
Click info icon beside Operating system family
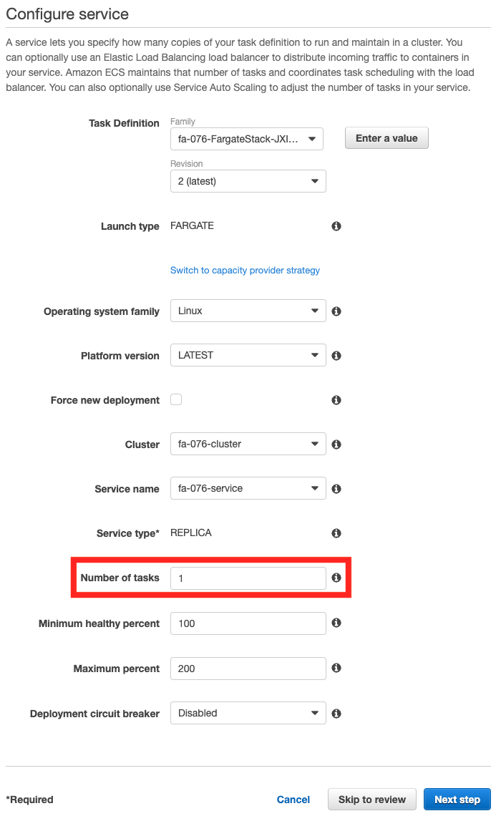click(x=336, y=311)
